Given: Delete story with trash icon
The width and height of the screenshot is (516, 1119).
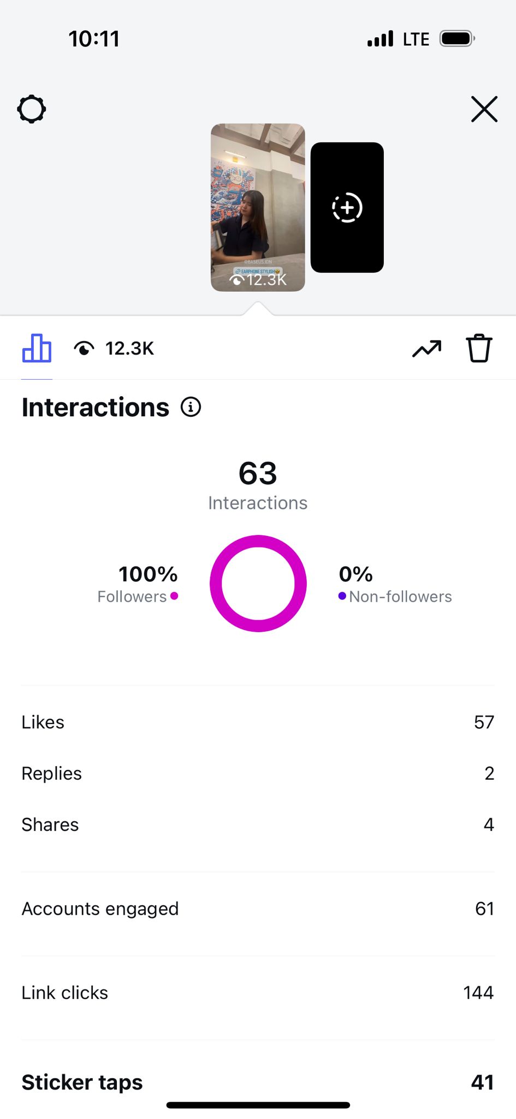Looking at the screenshot, I should point(479,349).
